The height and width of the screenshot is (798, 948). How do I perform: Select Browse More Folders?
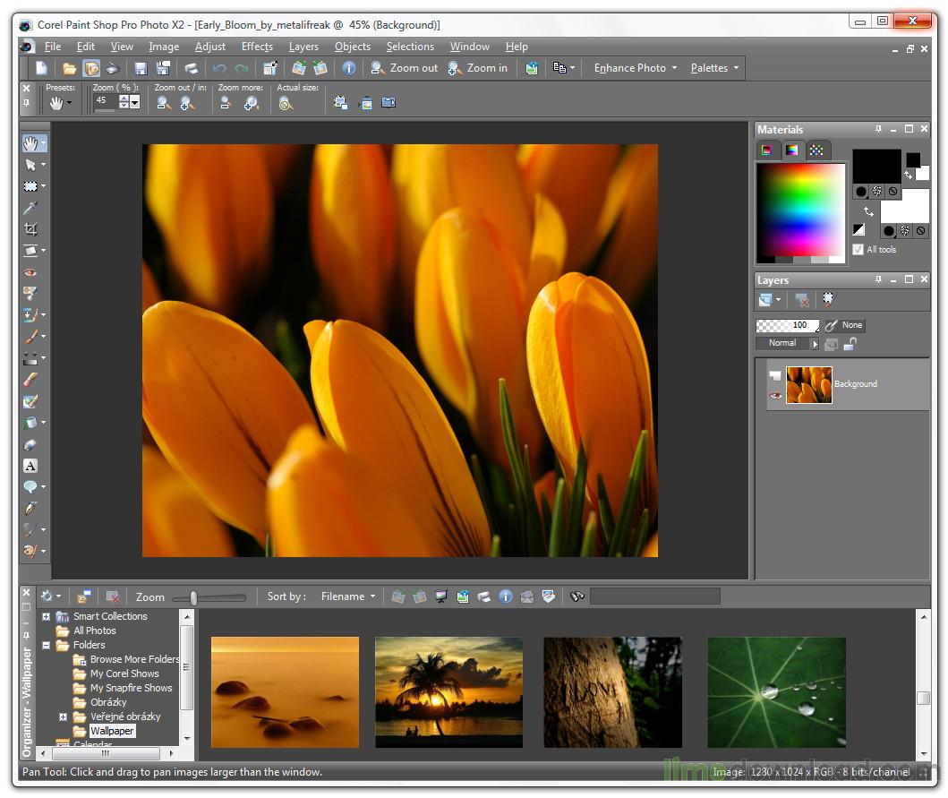click(x=134, y=659)
